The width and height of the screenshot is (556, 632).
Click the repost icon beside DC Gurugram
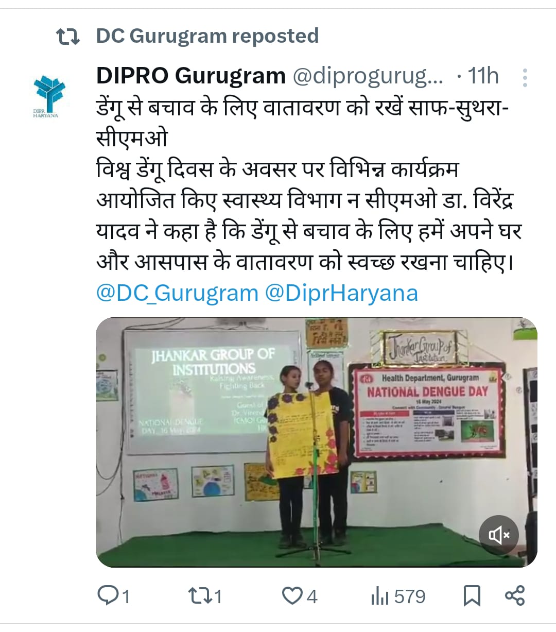[67, 37]
